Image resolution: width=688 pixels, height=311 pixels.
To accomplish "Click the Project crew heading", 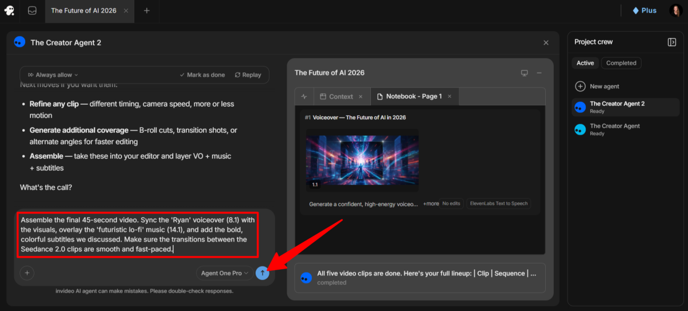I will click(593, 42).
